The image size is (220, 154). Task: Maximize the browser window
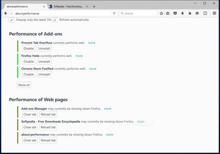[205, 3]
